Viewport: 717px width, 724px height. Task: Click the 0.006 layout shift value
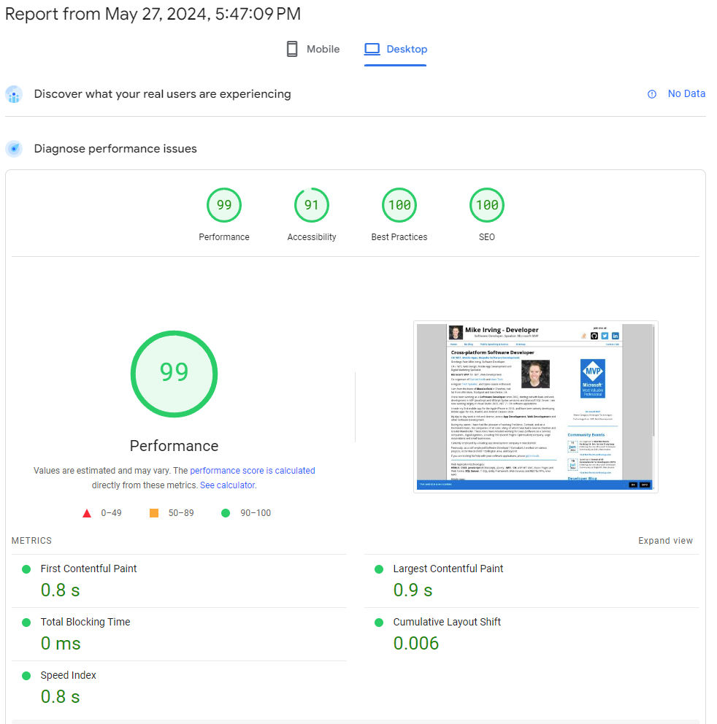click(415, 643)
